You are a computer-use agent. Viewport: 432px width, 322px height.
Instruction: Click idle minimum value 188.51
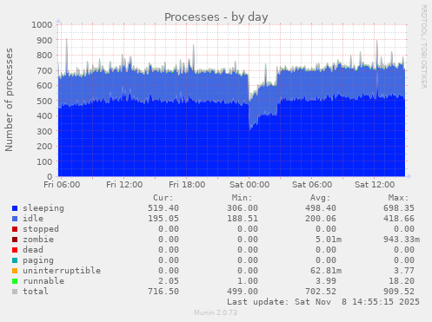[243, 219]
